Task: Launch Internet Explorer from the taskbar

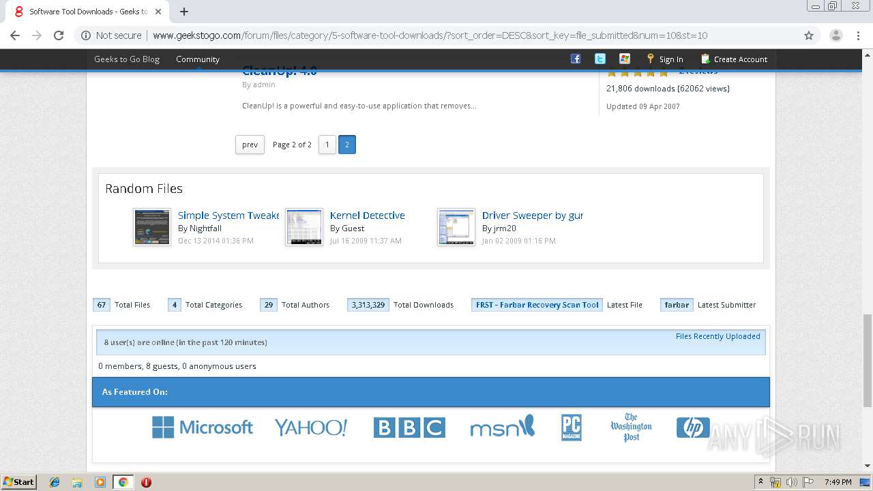Action: [x=55, y=482]
